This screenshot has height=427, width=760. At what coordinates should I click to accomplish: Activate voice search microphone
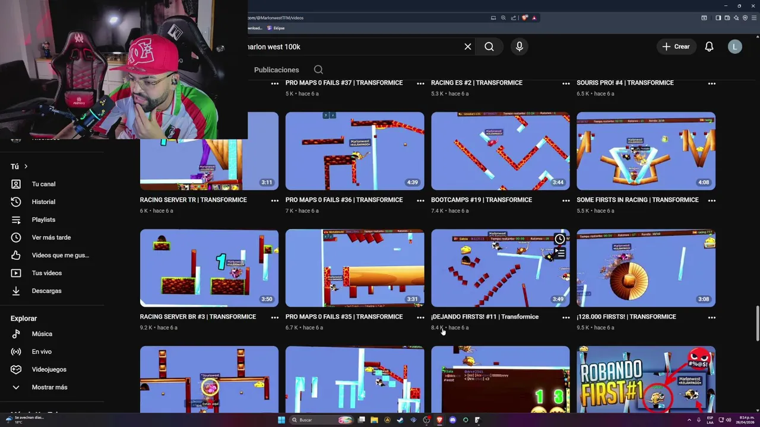(520, 46)
